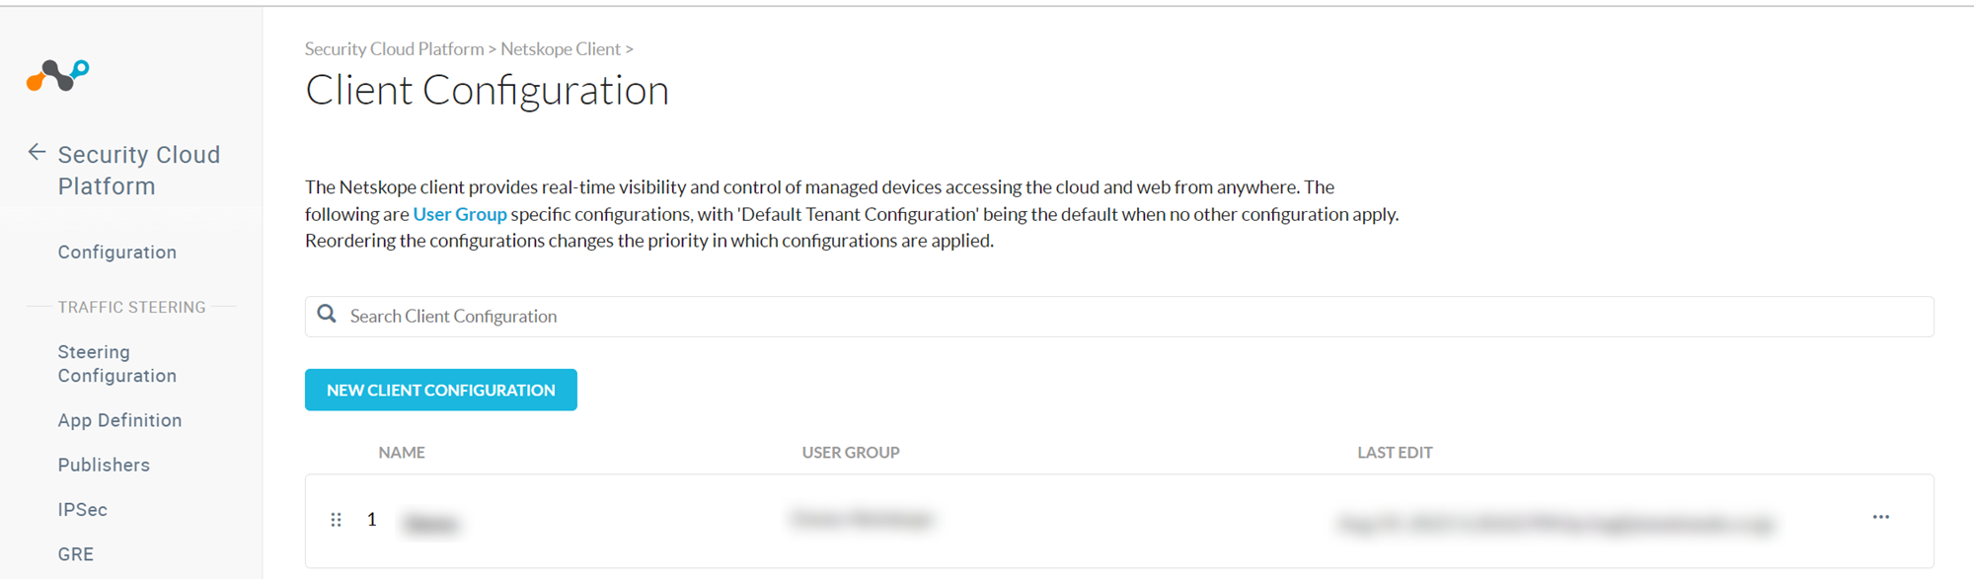Screen dimensions: 1974x579
Task: Click the LAST EDIT column header
Action: pyautogui.click(x=1395, y=452)
